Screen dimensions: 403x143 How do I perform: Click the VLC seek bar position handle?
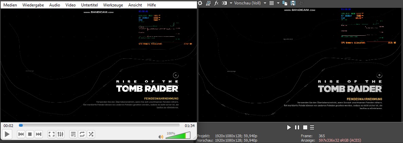21,125
